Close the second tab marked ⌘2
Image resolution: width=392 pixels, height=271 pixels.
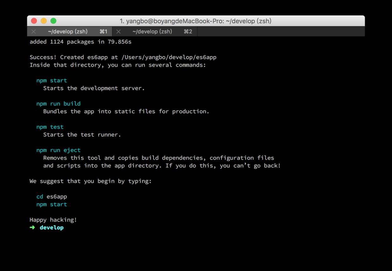click(x=118, y=32)
